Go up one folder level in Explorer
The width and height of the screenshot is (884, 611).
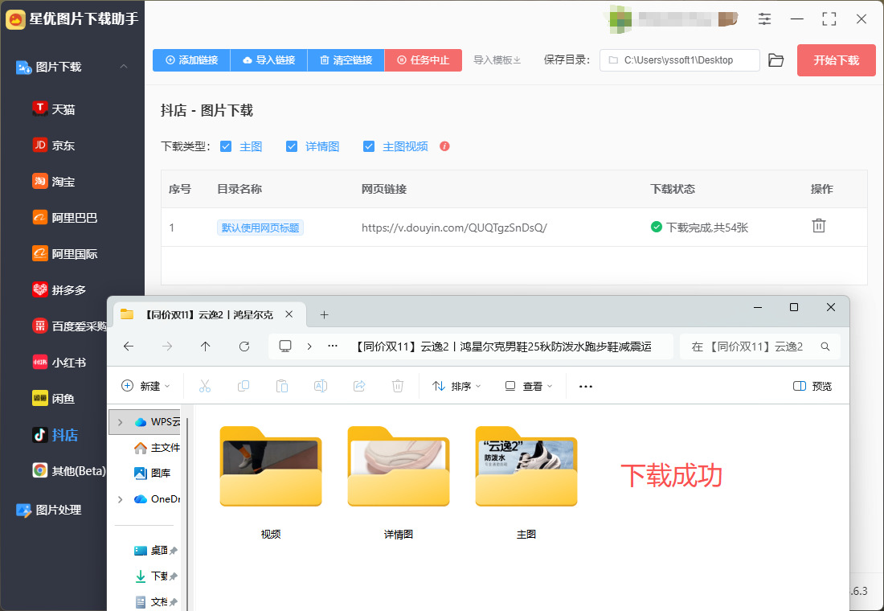205,347
